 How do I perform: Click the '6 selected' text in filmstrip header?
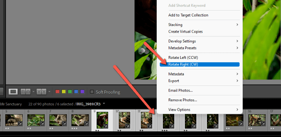65,104
